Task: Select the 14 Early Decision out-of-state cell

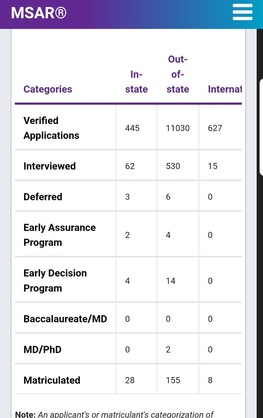Action: coord(170,281)
